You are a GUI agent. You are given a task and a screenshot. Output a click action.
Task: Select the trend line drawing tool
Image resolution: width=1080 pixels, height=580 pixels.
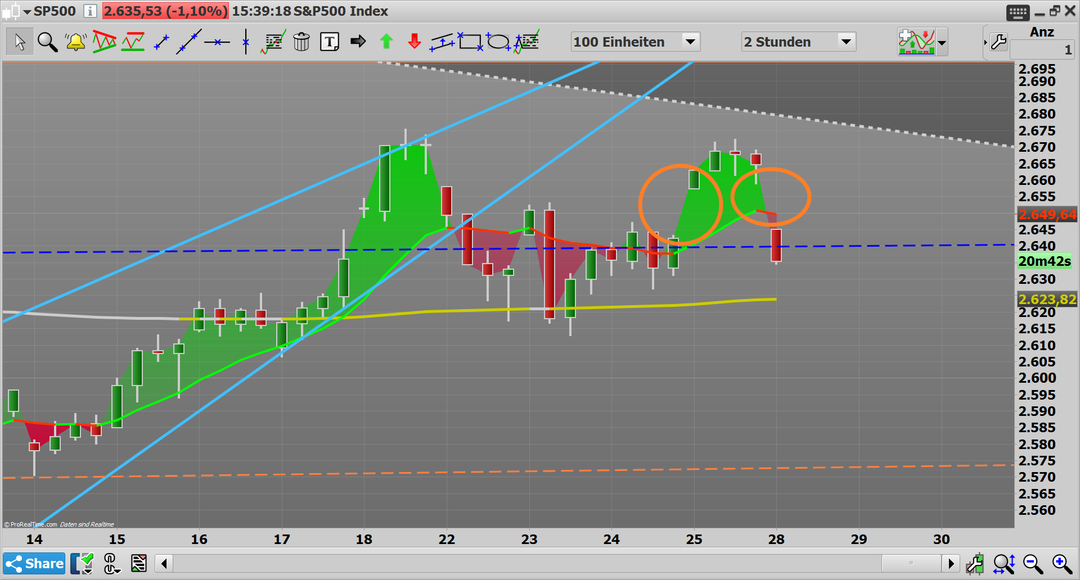pos(190,41)
